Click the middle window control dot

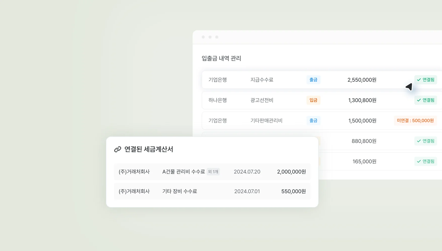tap(210, 37)
